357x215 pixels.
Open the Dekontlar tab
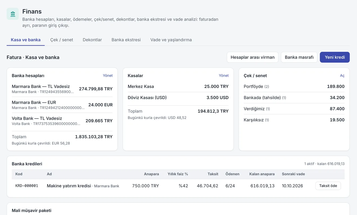[x=92, y=40]
